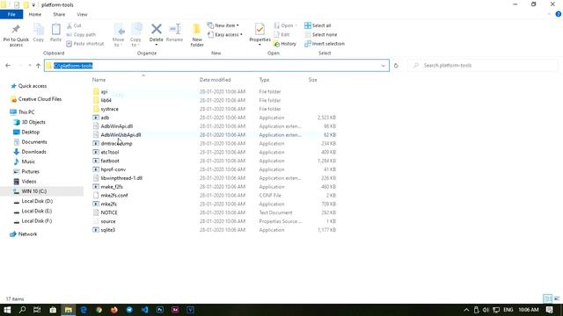Viewport: 563px width, 316px height.
Task: Select AdbWinUsbApi.dll file
Action: (121, 134)
